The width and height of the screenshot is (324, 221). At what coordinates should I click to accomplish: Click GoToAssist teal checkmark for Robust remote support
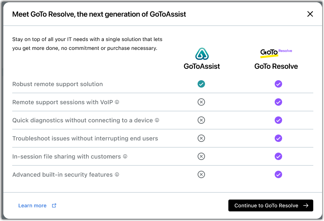pyautogui.click(x=201, y=84)
